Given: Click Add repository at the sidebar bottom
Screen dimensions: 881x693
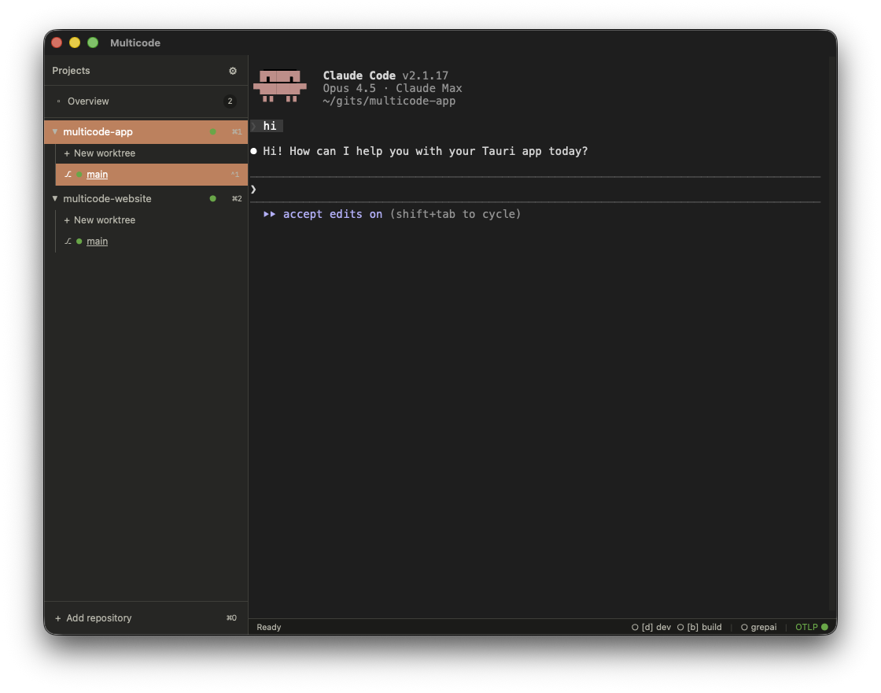Looking at the screenshot, I should coord(93,618).
